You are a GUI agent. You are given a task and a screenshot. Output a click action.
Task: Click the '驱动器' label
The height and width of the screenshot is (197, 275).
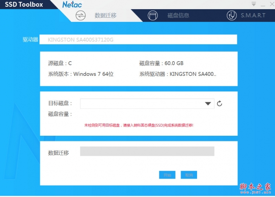(x=30, y=40)
